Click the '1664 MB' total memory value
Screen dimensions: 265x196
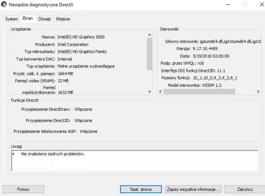point(66,74)
